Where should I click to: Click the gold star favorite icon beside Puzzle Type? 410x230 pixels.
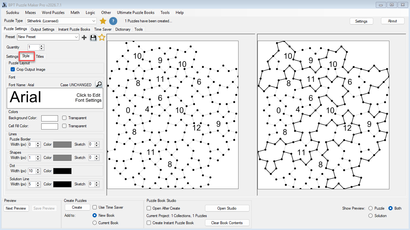click(103, 21)
